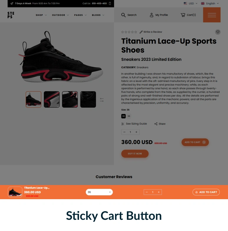Expand the English language dropdown
This screenshot has height=231, width=228.
coord(210,4)
